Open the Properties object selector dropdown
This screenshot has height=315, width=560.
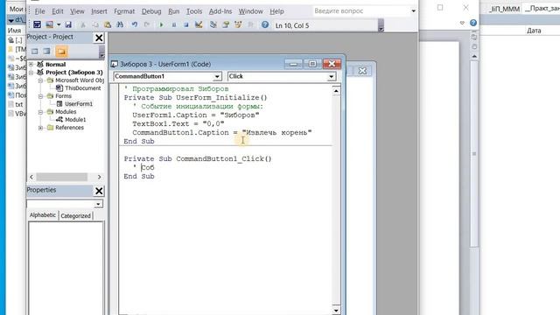tap(98, 204)
